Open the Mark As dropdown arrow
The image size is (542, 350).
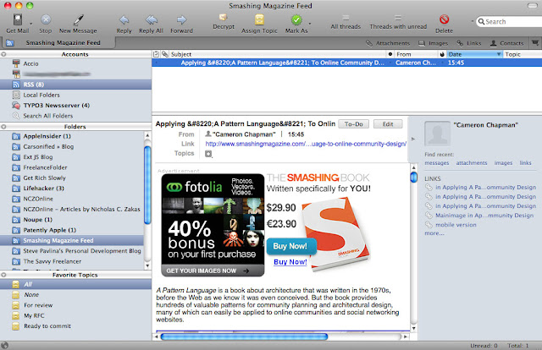310,24
